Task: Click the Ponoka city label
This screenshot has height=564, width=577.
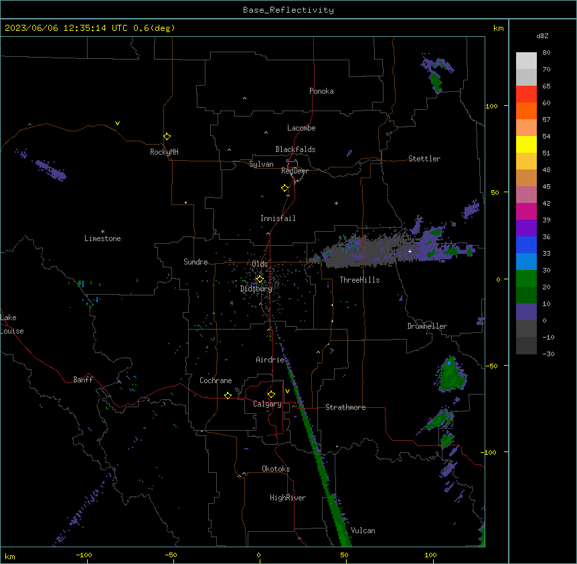Action: tap(321, 91)
